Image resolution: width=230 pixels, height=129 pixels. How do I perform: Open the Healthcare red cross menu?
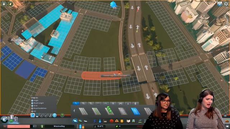(111, 121)
